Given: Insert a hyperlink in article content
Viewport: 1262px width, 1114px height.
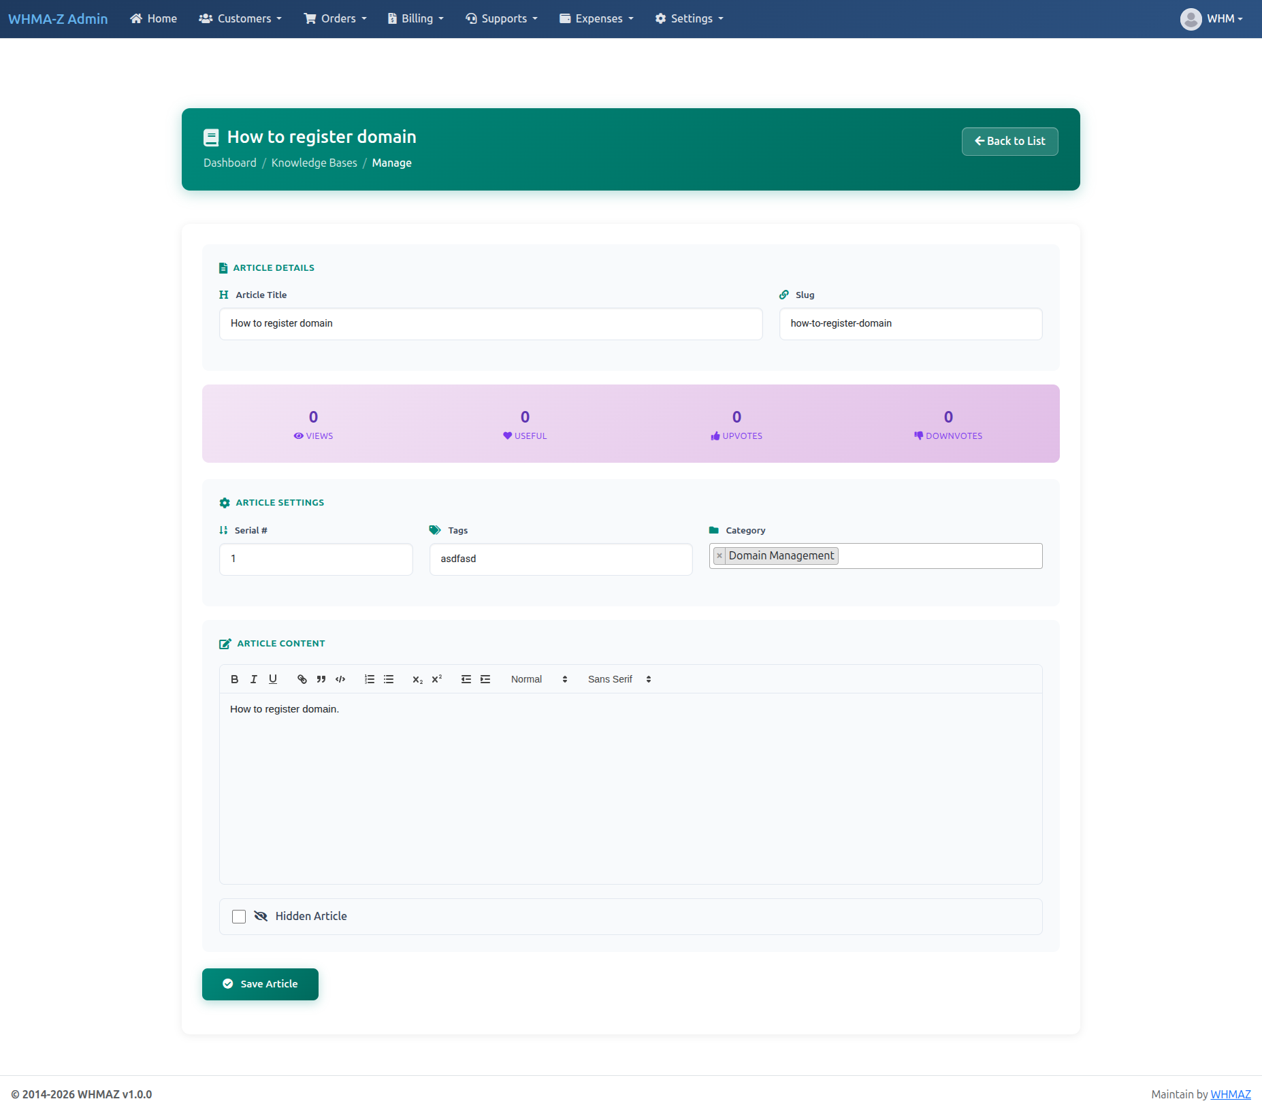Looking at the screenshot, I should (302, 678).
